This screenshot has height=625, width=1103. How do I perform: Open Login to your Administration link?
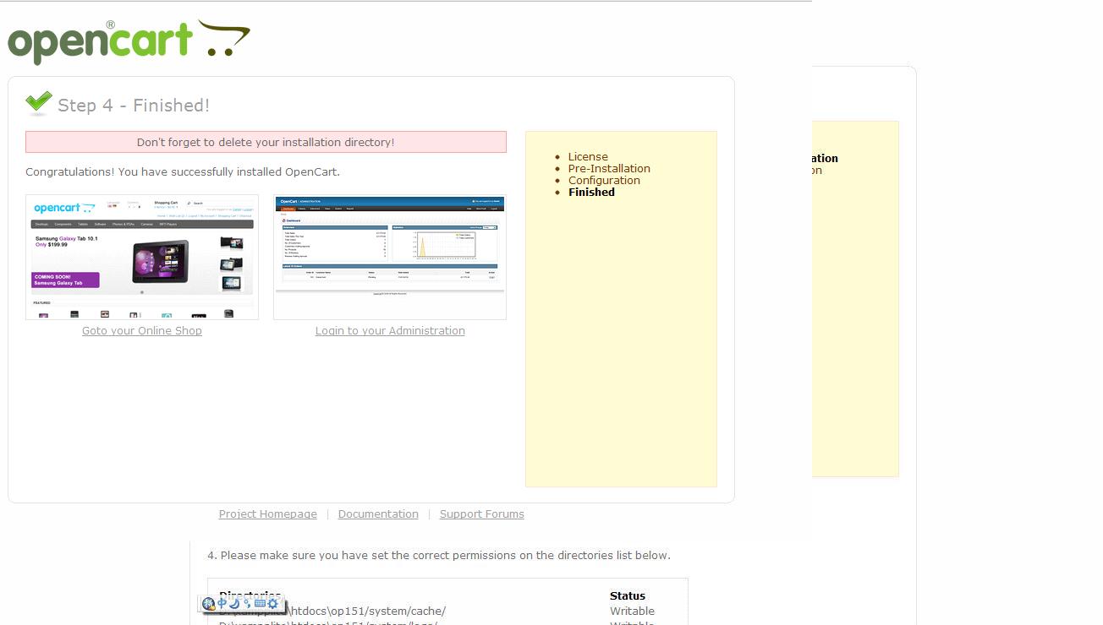pos(390,330)
